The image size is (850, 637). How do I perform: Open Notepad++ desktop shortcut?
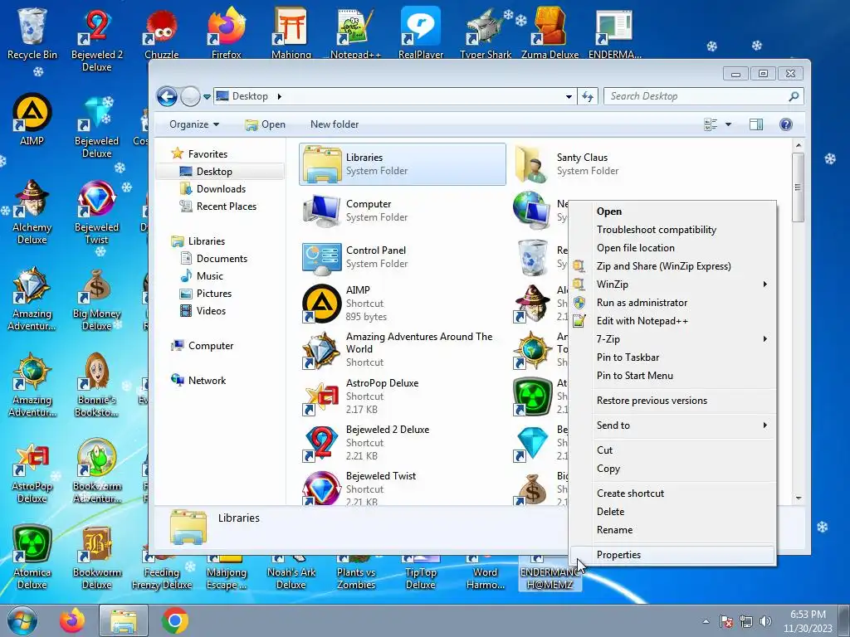[x=355, y=32]
